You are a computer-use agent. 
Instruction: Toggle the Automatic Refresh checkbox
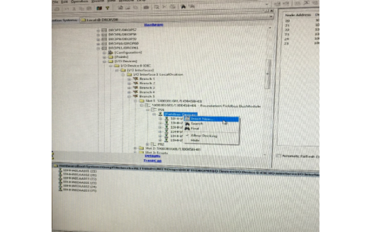(x=278, y=155)
